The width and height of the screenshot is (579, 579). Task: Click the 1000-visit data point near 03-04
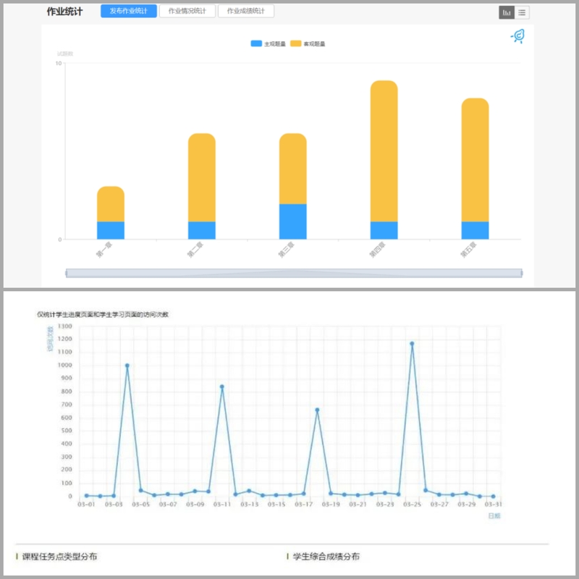click(127, 365)
